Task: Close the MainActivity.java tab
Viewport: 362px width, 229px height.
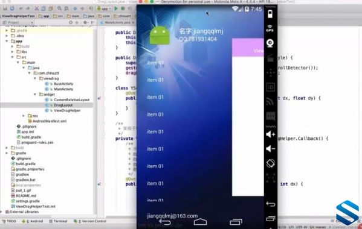Action: click(133, 22)
